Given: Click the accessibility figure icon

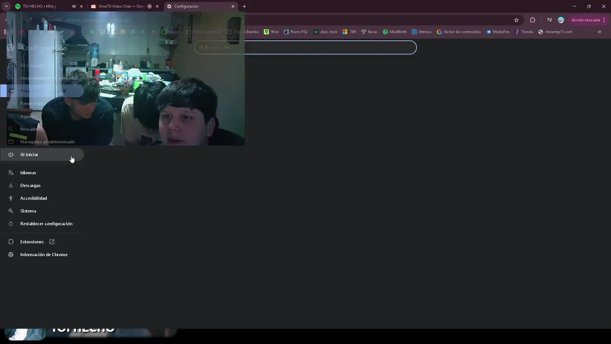Looking at the screenshot, I should (x=11, y=198).
